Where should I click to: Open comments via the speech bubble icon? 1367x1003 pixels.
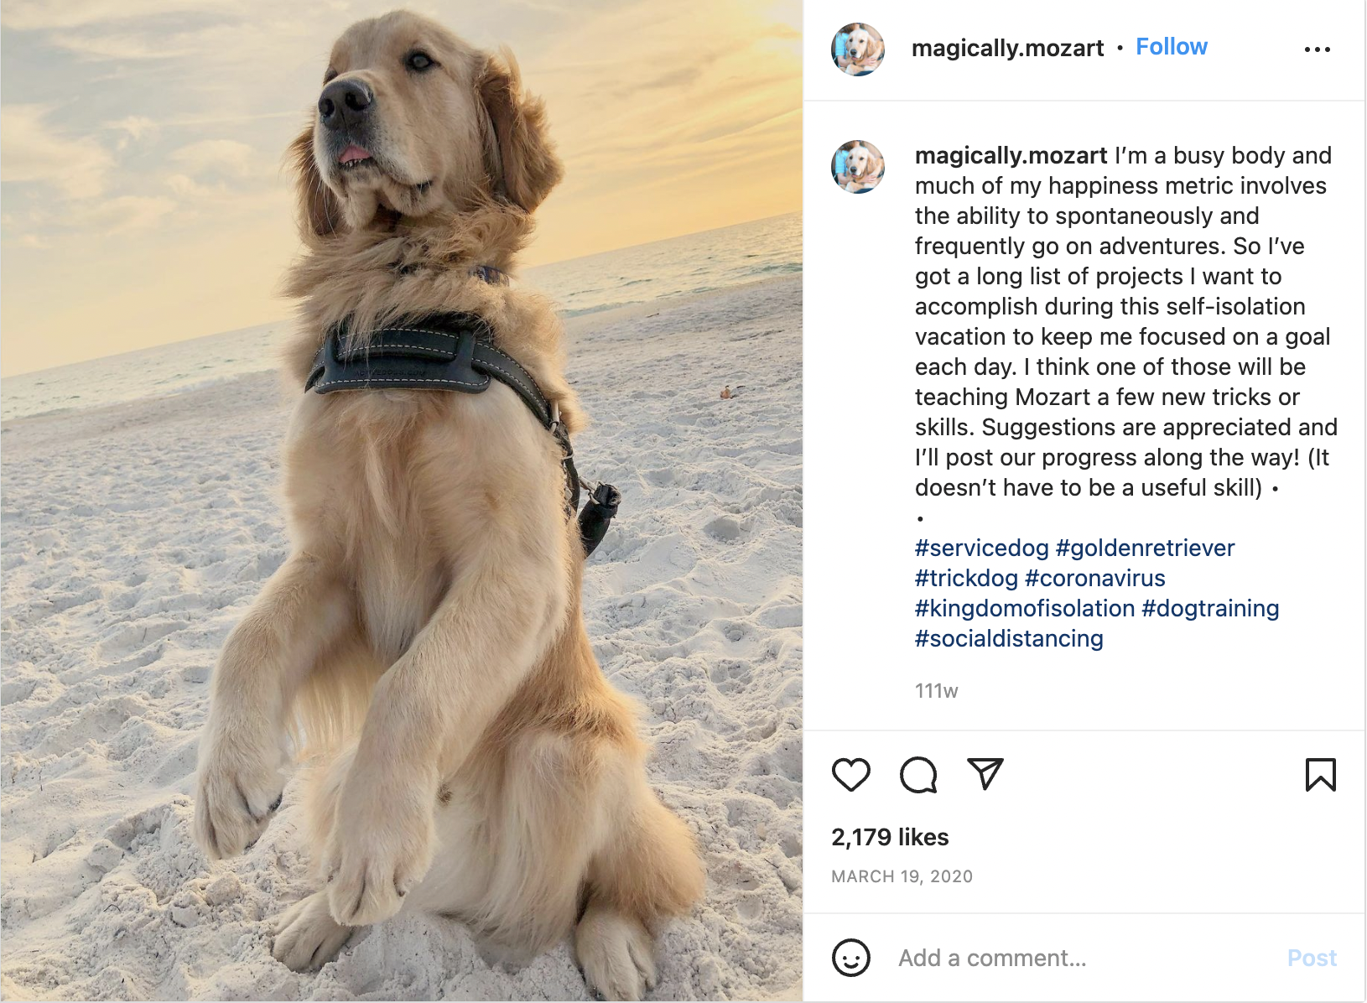pyautogui.click(x=918, y=775)
